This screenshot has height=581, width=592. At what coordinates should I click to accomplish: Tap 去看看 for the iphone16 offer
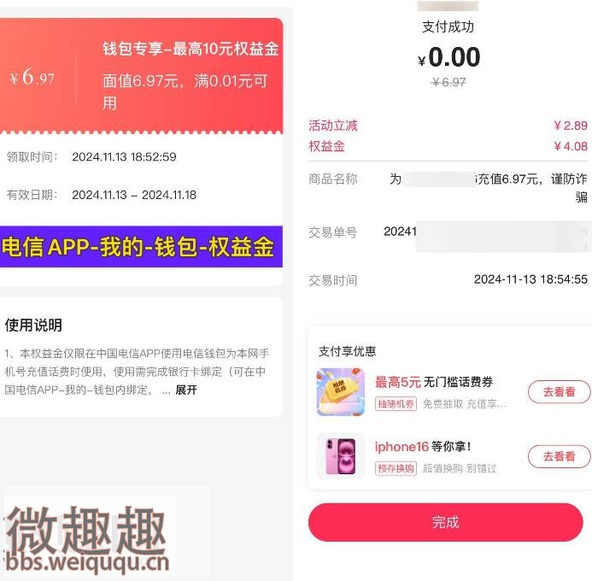tap(559, 456)
